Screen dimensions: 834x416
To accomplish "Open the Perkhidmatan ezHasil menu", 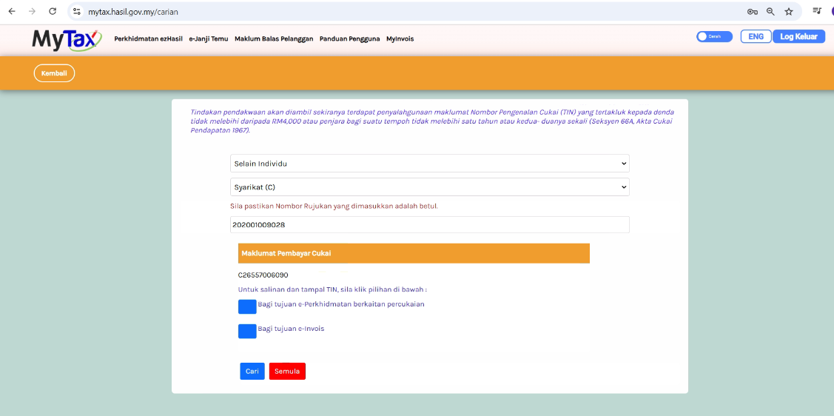I will (148, 39).
